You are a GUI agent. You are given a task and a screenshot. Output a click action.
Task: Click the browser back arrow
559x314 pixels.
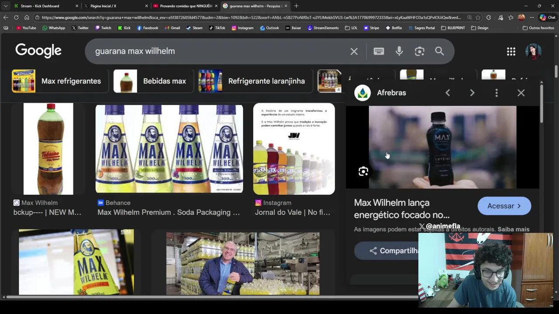click(6, 17)
